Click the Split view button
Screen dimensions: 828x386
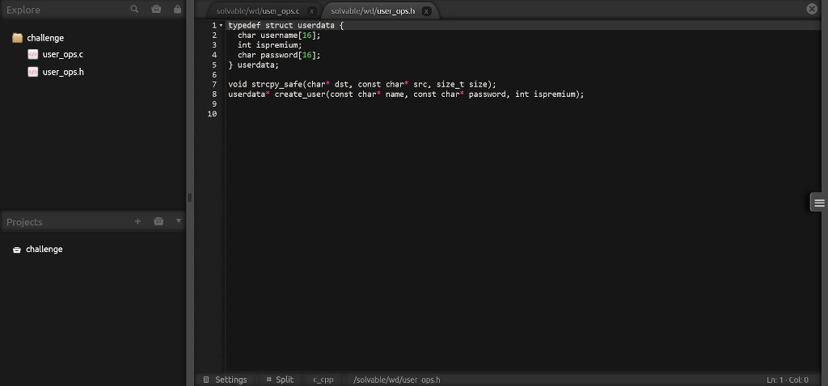click(280, 380)
